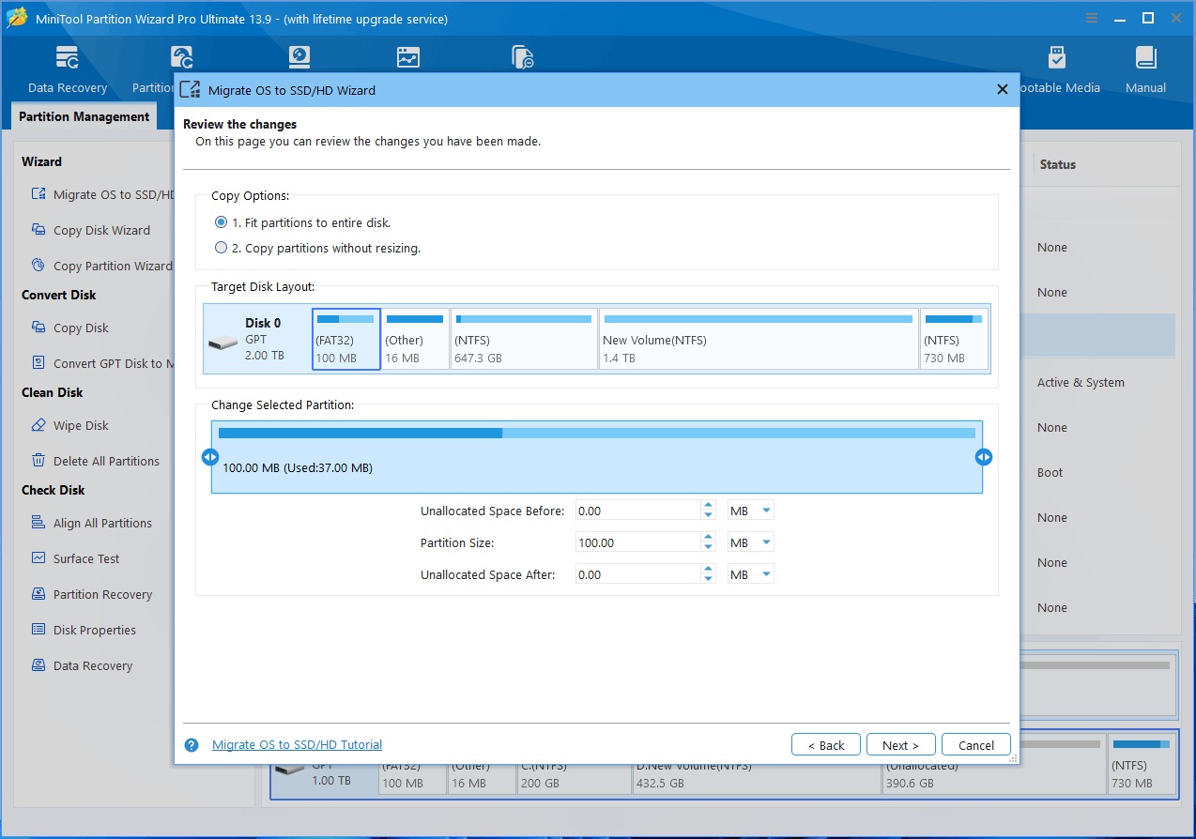Click the wizard title bar icon

(x=190, y=90)
